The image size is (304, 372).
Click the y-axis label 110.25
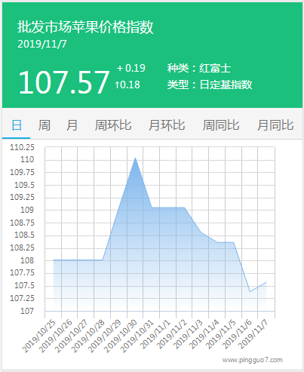(22, 147)
